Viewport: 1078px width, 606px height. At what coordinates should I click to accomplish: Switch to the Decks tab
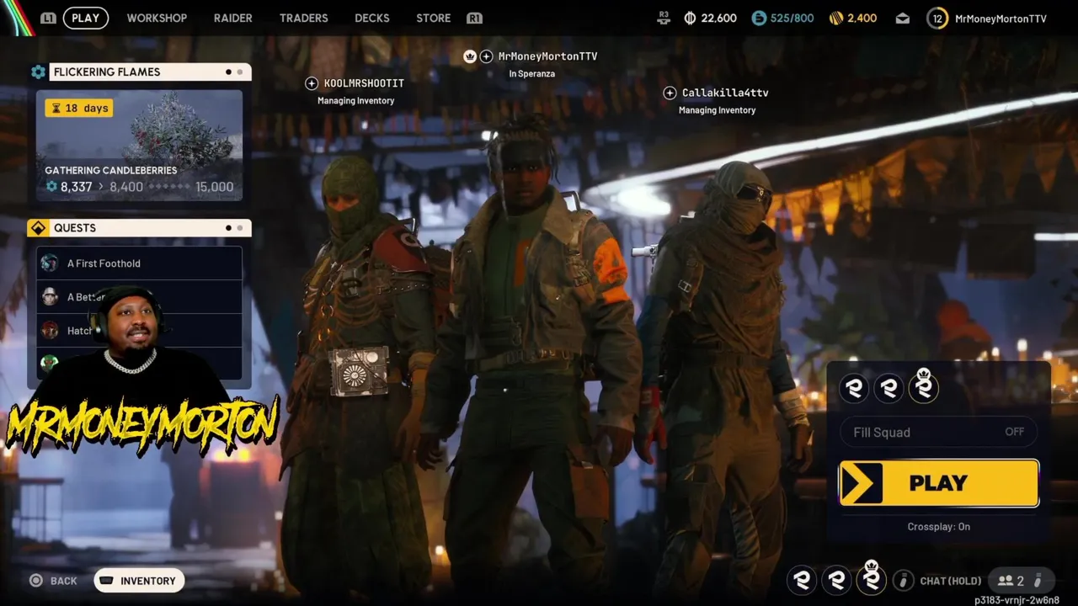tap(372, 18)
